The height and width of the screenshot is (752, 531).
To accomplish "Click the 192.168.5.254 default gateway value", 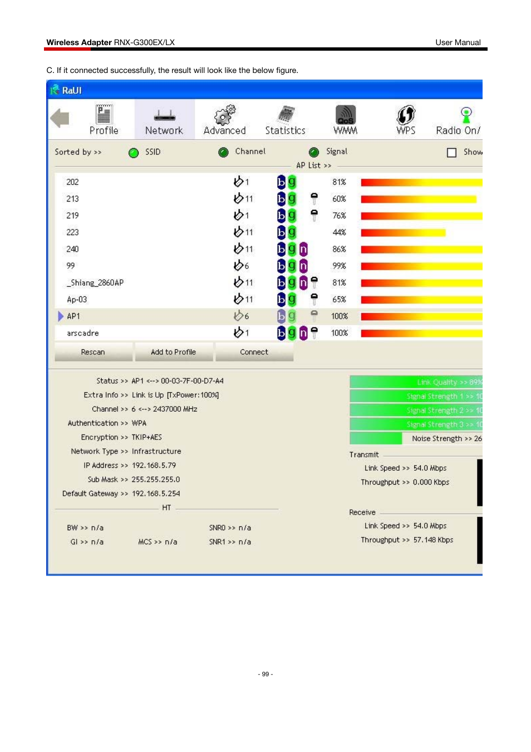I will [x=156, y=494].
